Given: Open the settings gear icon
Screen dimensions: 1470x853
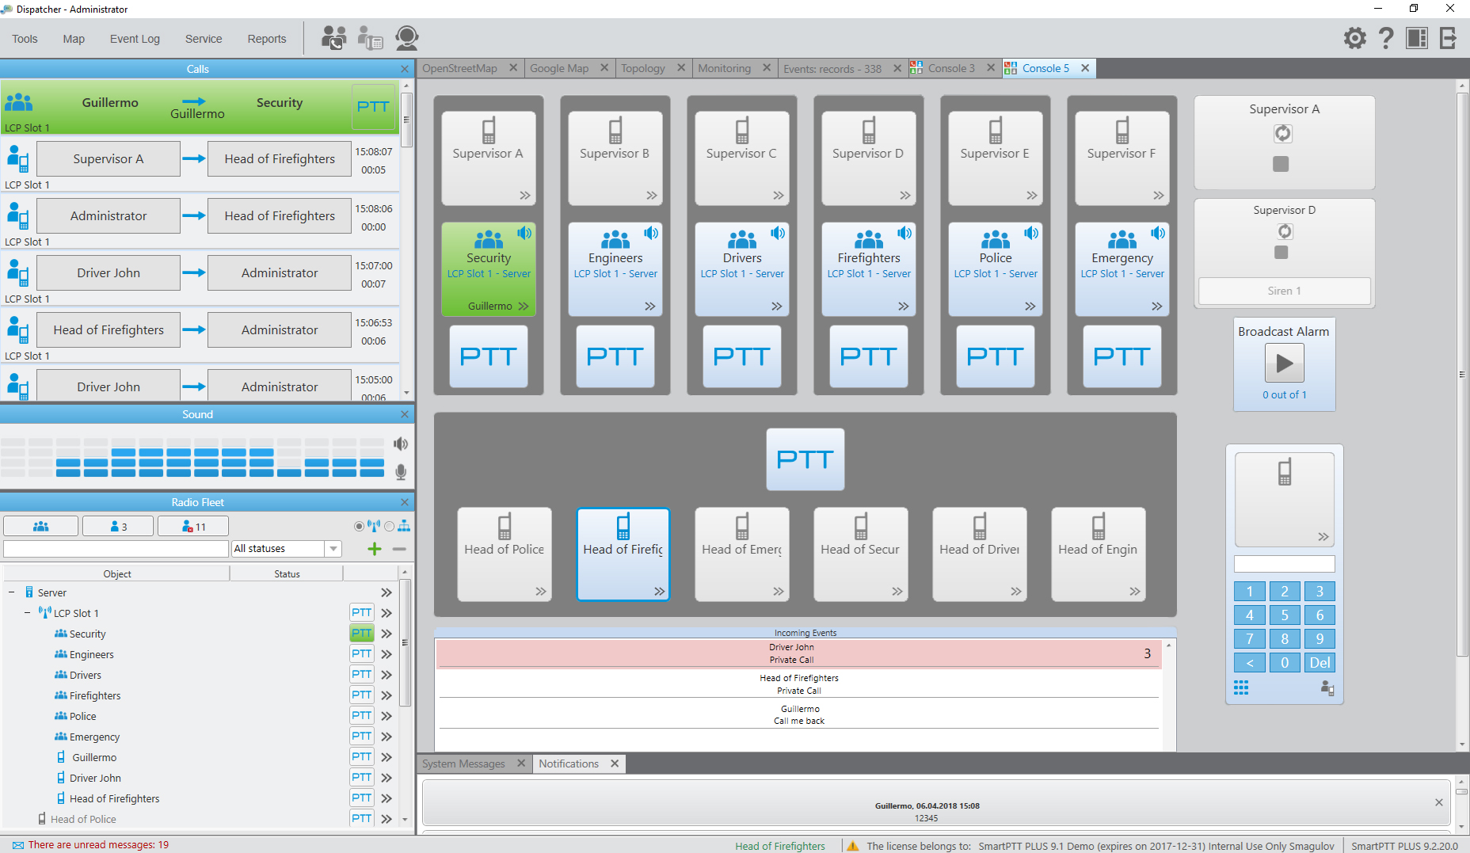Looking at the screenshot, I should pyautogui.click(x=1355, y=37).
